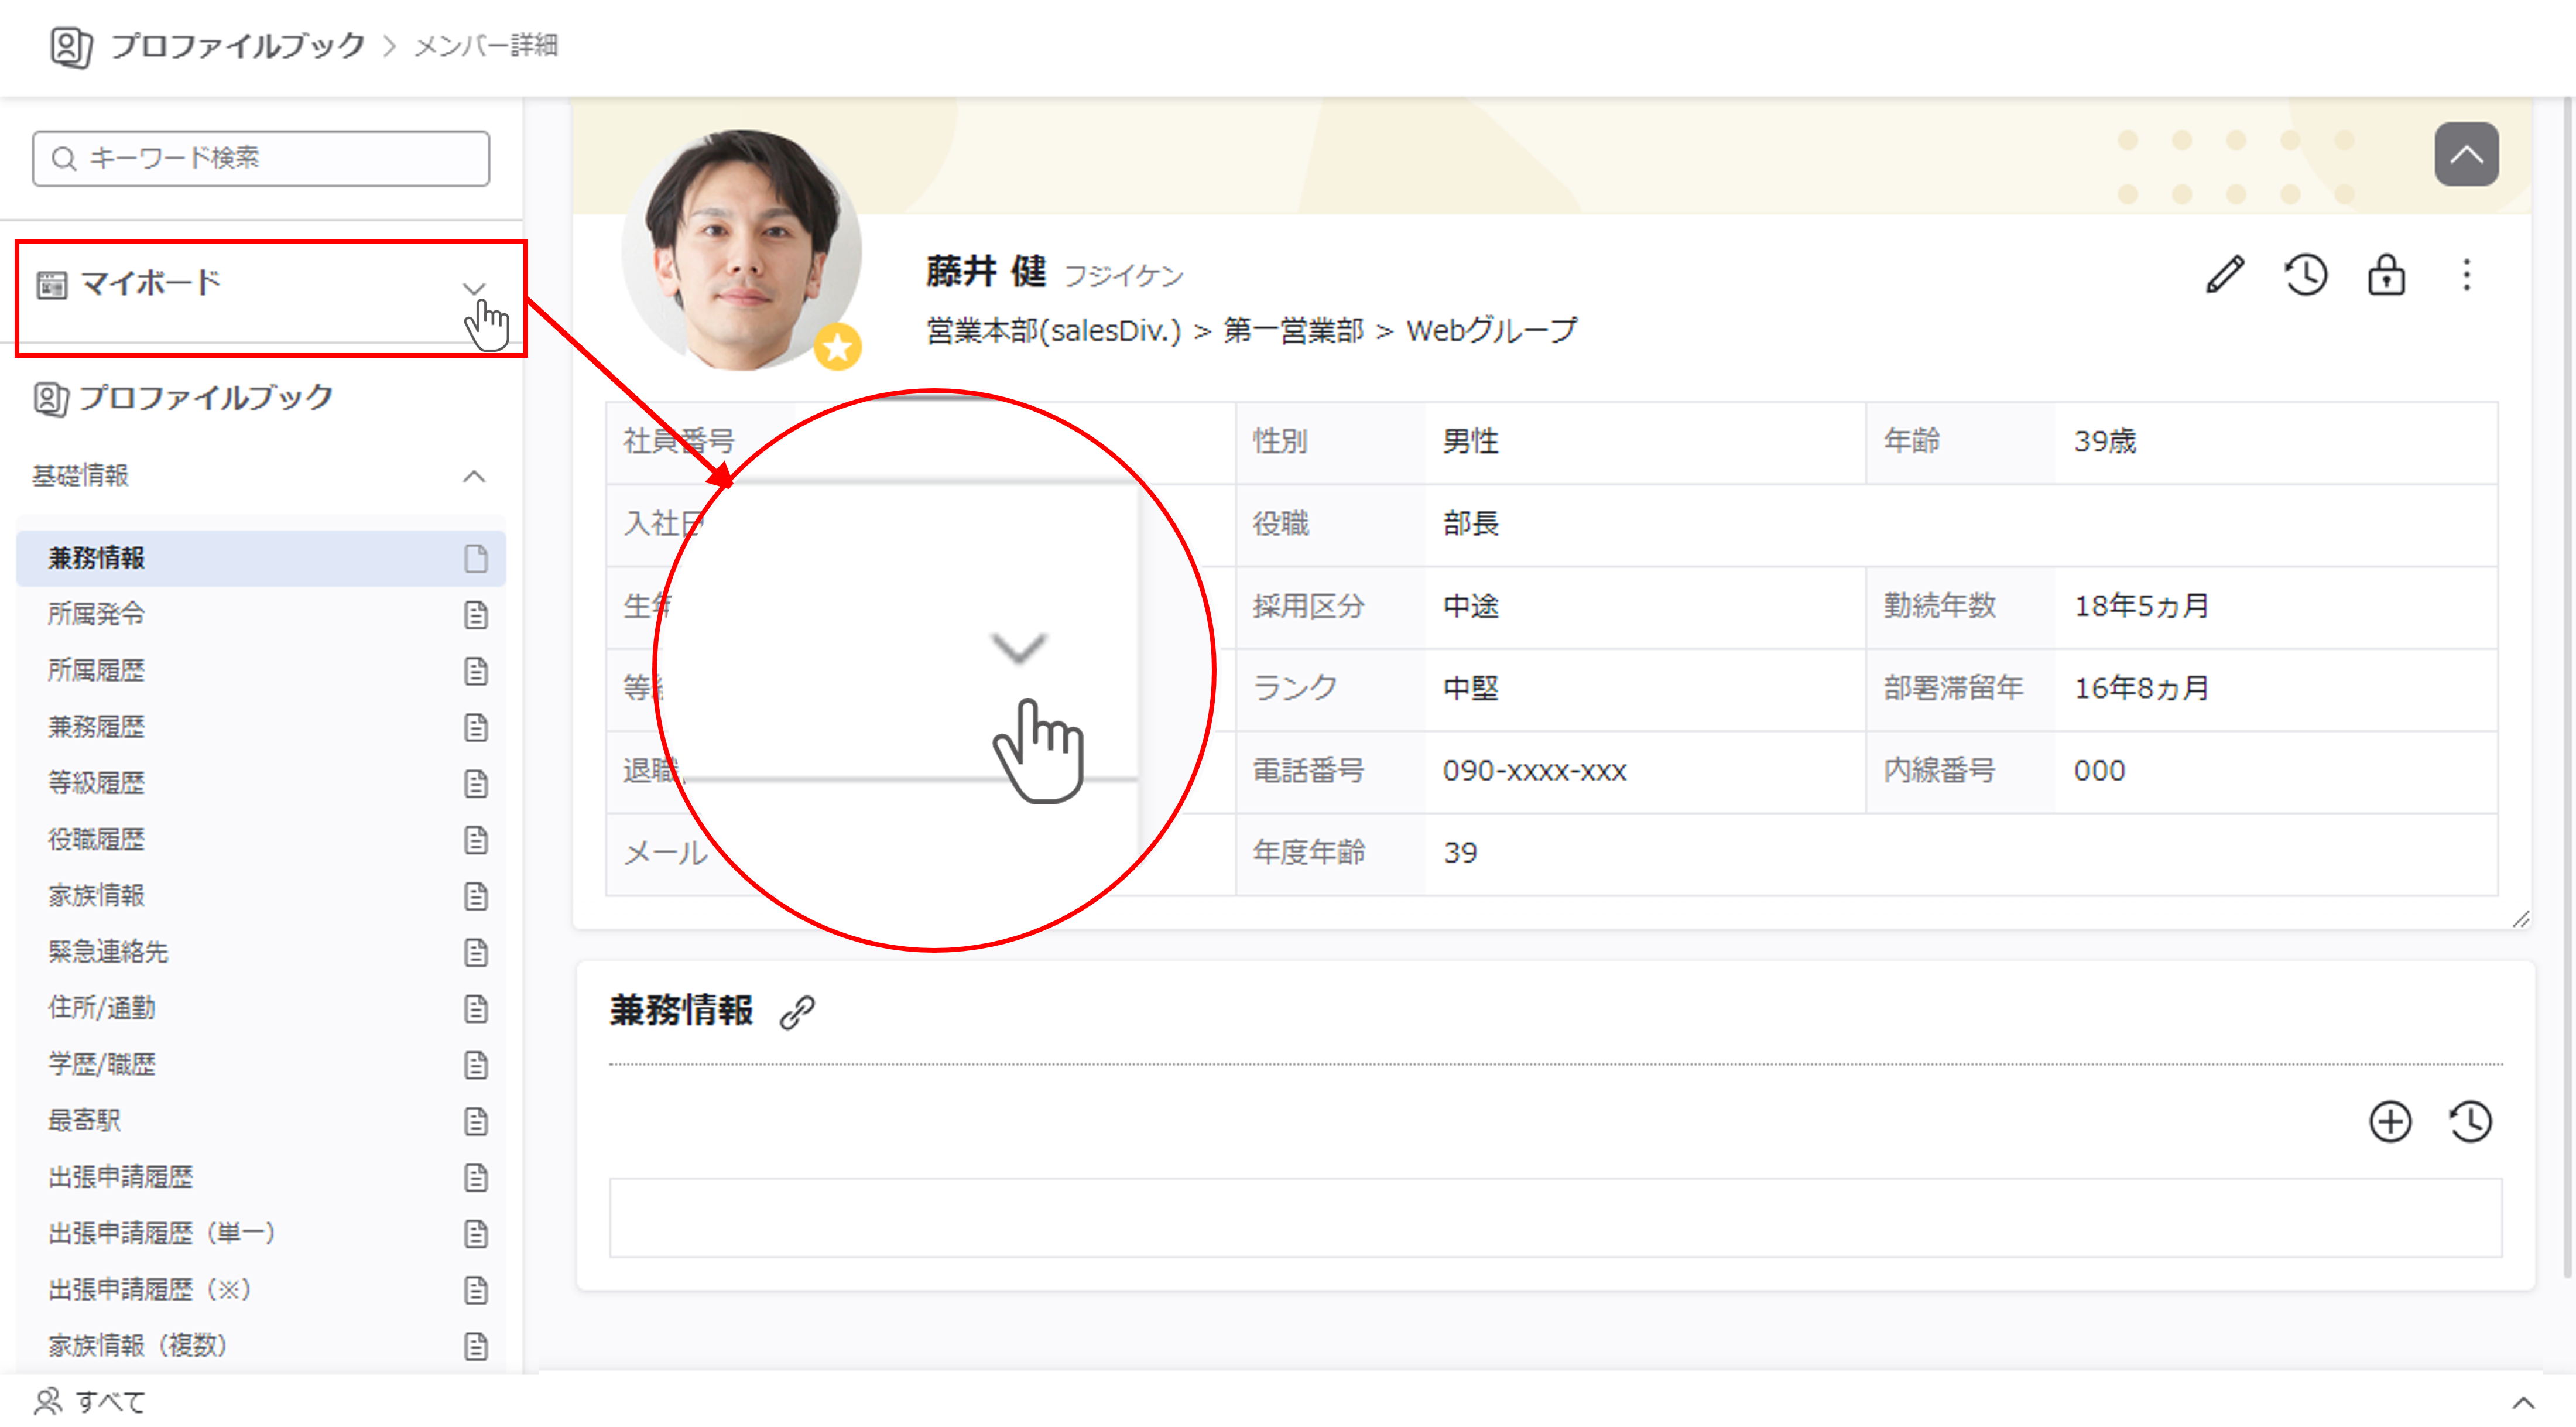Click the padlock icon in profile header
This screenshot has width=2576, height=1427.
(x=2386, y=275)
